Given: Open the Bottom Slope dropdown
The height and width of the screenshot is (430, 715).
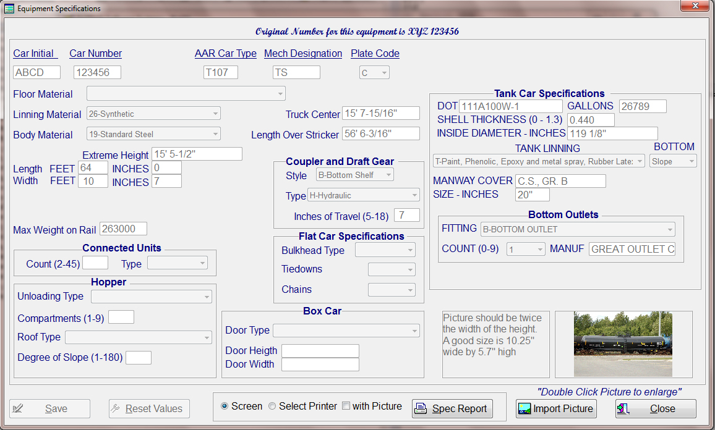Looking at the screenshot, I should click(x=673, y=161).
